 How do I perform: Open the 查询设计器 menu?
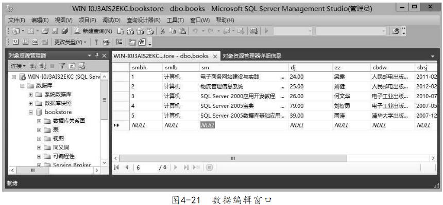coord(144,21)
